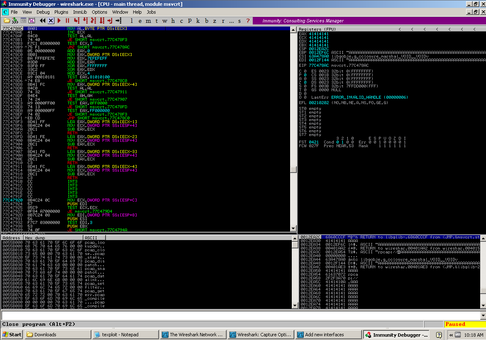This screenshot has width=486, height=340.
Task: Click the Hex dump column header
Action: point(53,238)
